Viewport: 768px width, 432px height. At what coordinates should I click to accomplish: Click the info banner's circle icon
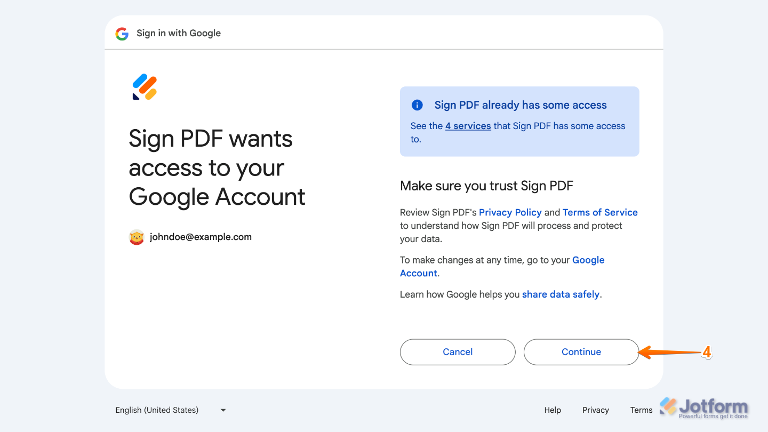(x=417, y=105)
